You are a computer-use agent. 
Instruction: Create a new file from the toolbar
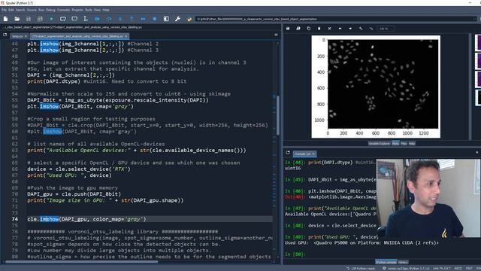(x=5, y=19)
